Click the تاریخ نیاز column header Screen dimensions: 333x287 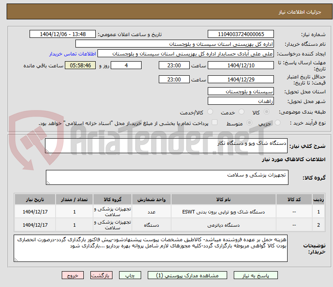pyautogui.click(x=35, y=199)
